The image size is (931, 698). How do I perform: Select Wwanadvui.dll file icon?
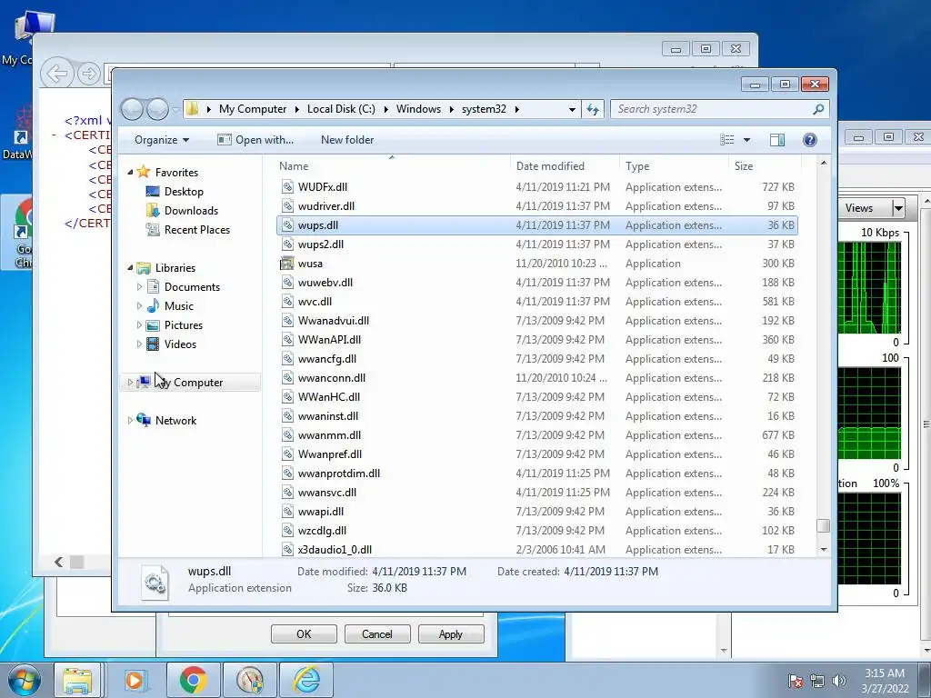[287, 321]
